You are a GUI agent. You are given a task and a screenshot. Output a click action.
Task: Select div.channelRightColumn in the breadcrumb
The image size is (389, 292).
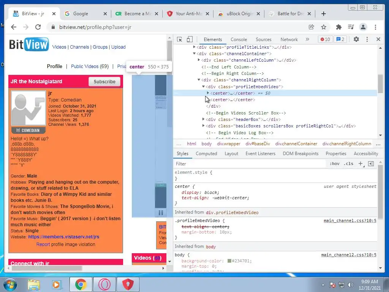[x=346, y=144]
